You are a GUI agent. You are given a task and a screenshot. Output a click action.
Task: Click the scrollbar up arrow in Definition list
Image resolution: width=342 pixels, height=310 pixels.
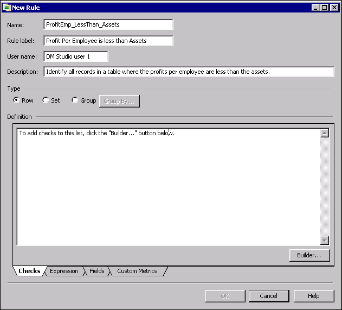325,134
